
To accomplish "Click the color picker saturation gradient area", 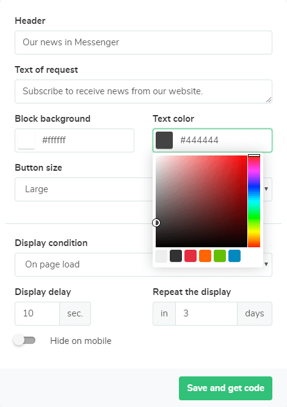I will point(202,201).
